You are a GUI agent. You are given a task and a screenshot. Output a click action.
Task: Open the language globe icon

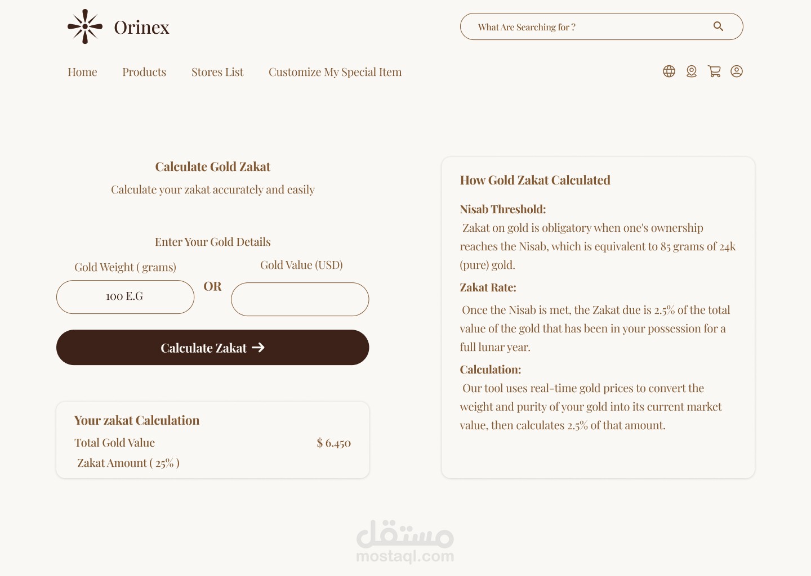tap(669, 71)
